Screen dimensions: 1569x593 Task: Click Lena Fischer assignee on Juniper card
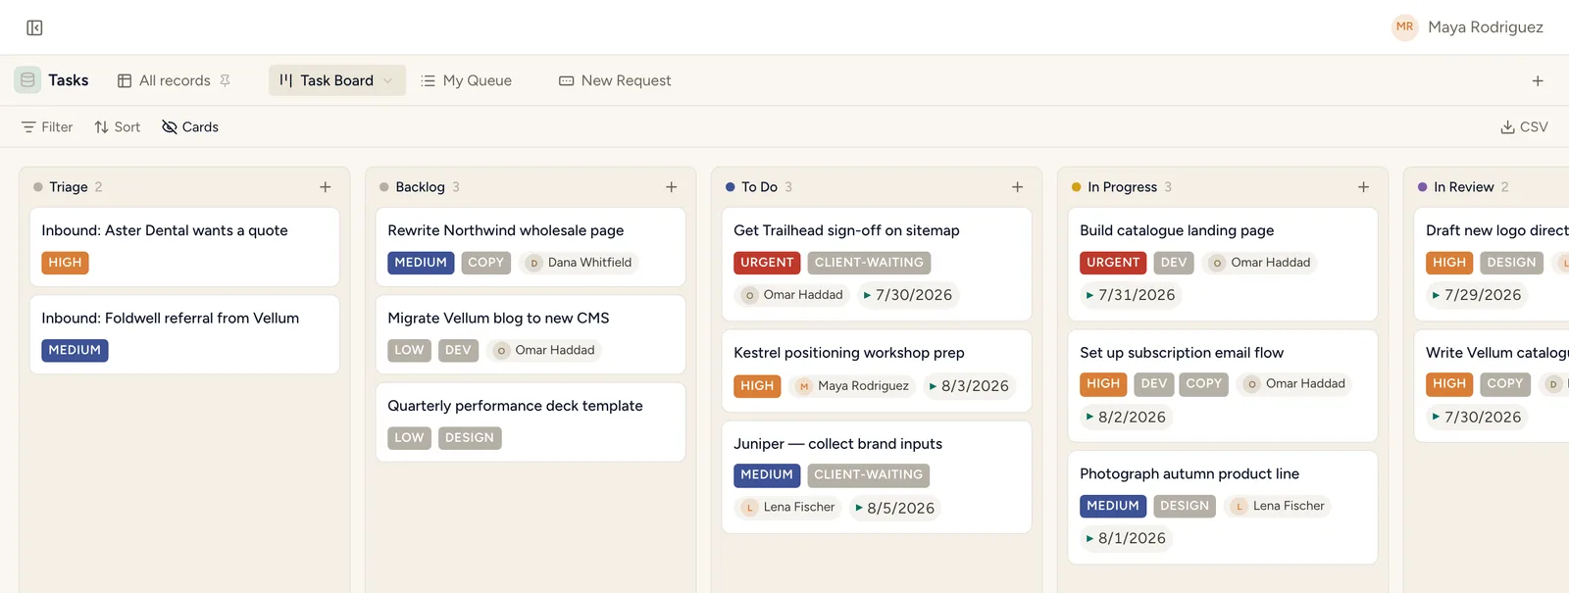[788, 508]
